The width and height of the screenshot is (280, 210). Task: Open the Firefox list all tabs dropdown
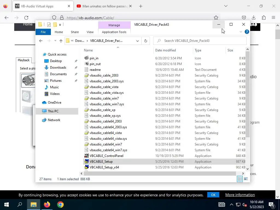(226, 6)
